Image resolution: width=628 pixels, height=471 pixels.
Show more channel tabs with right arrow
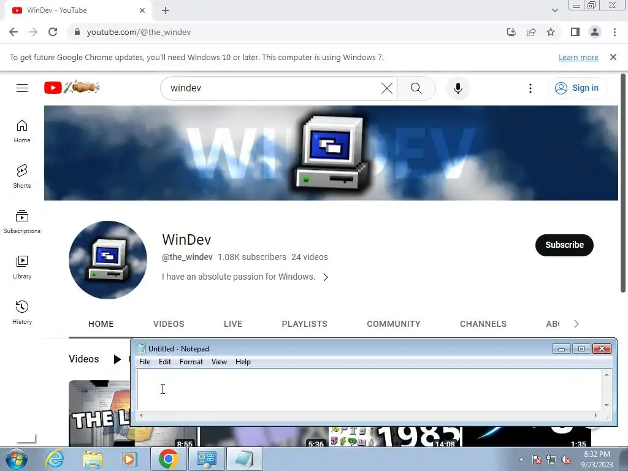[576, 324]
